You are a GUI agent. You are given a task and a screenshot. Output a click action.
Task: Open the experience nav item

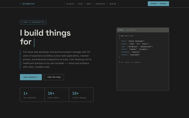click(100, 4)
